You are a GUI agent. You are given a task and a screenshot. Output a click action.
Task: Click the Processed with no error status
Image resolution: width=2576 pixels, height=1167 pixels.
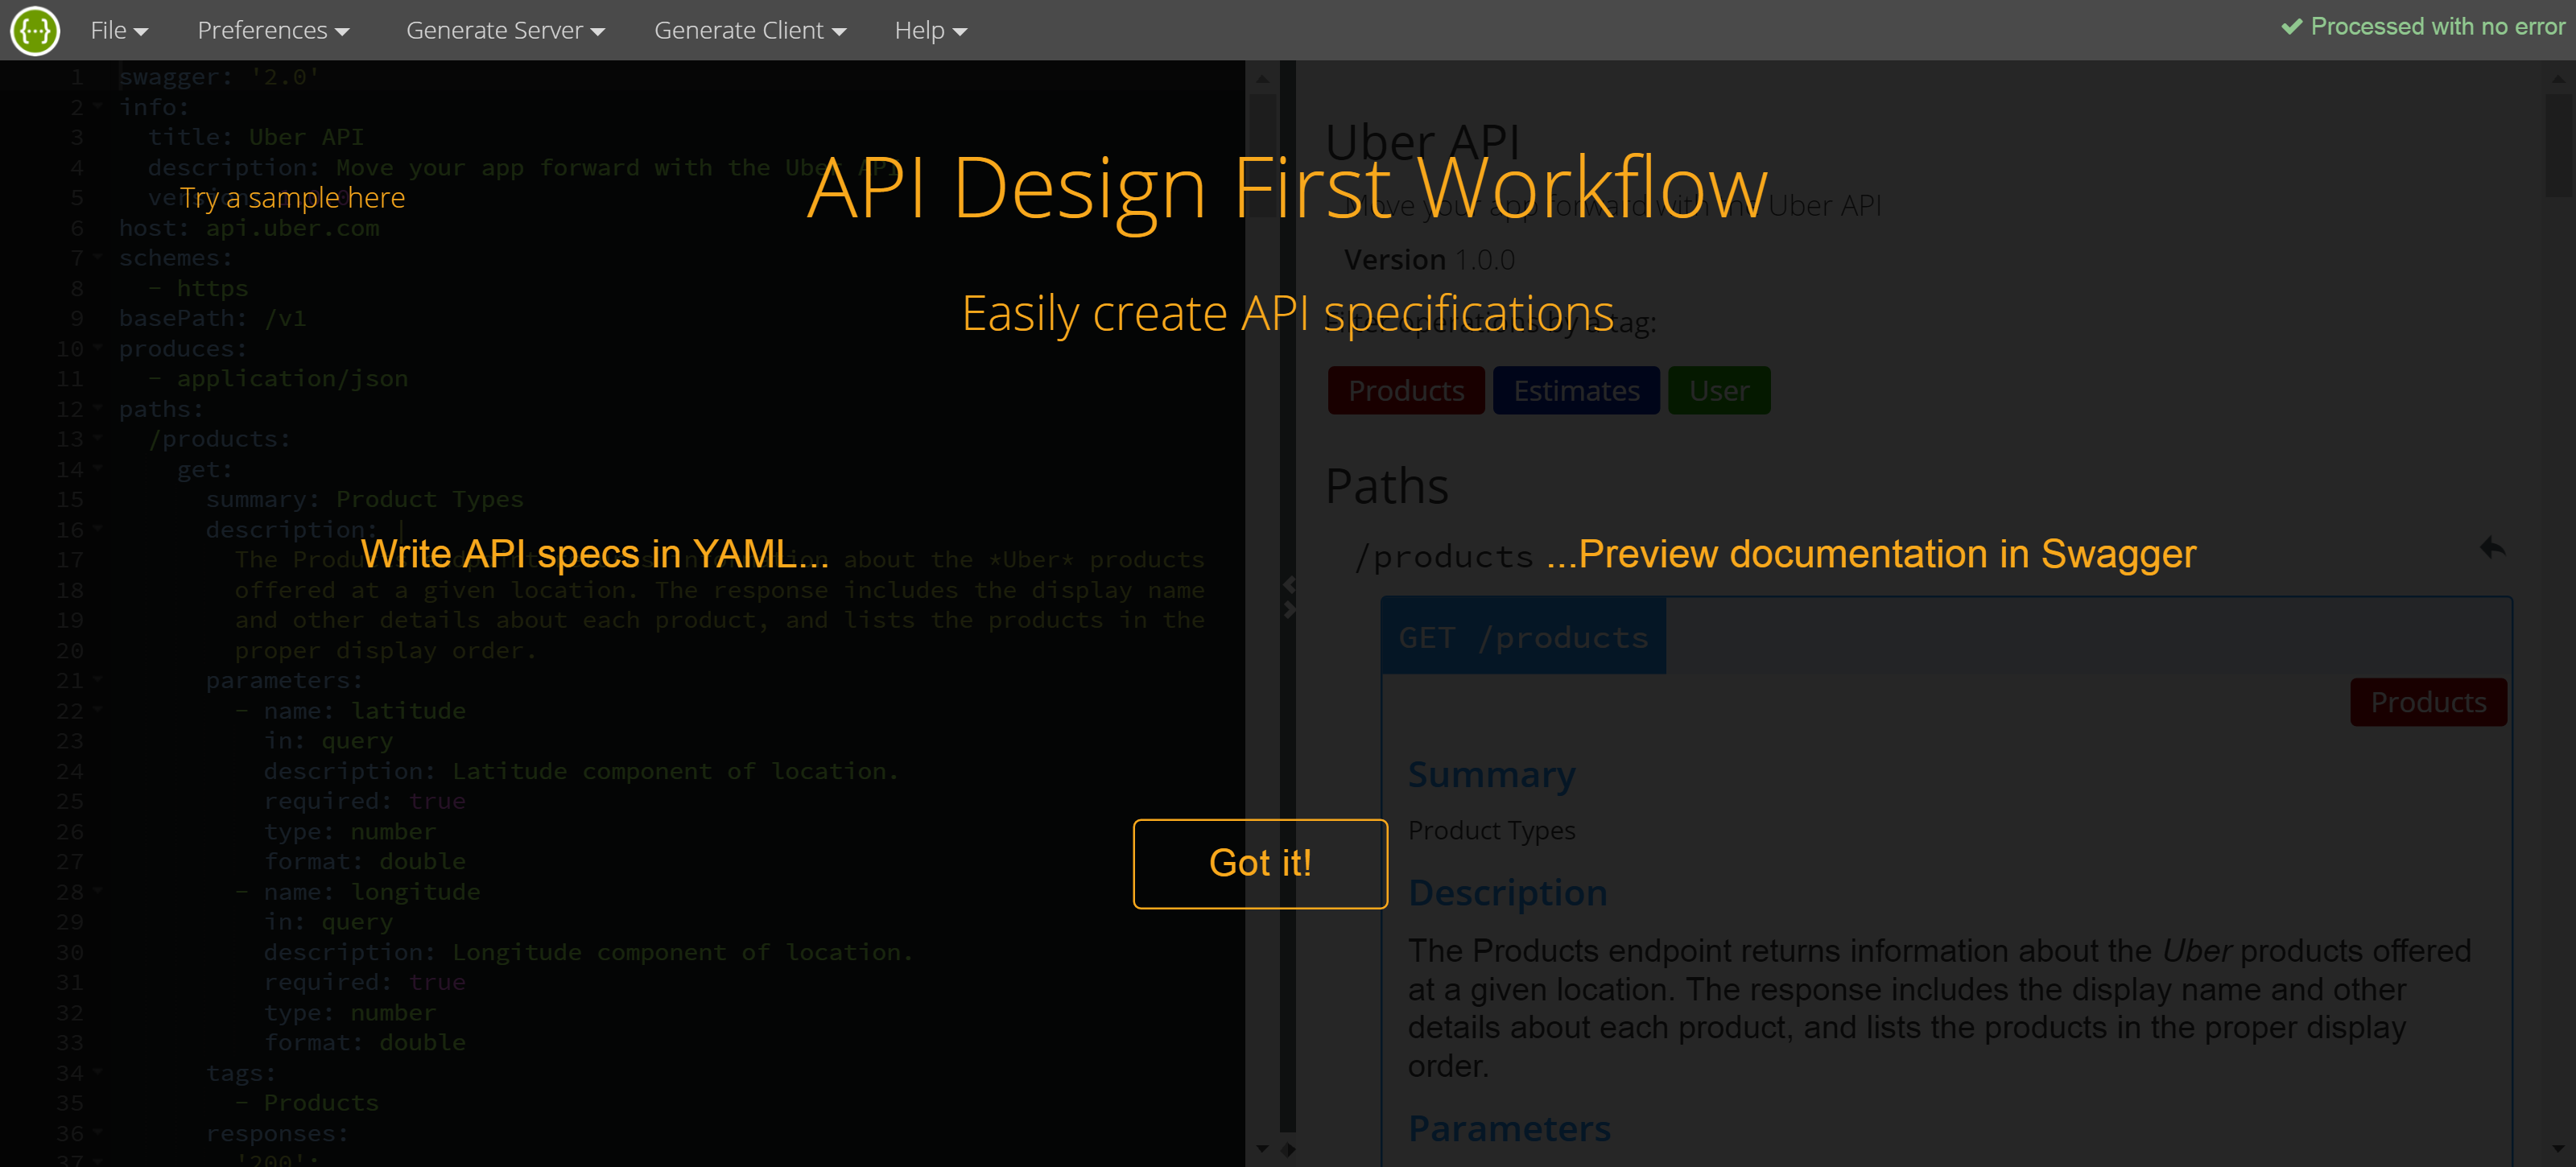[2422, 27]
